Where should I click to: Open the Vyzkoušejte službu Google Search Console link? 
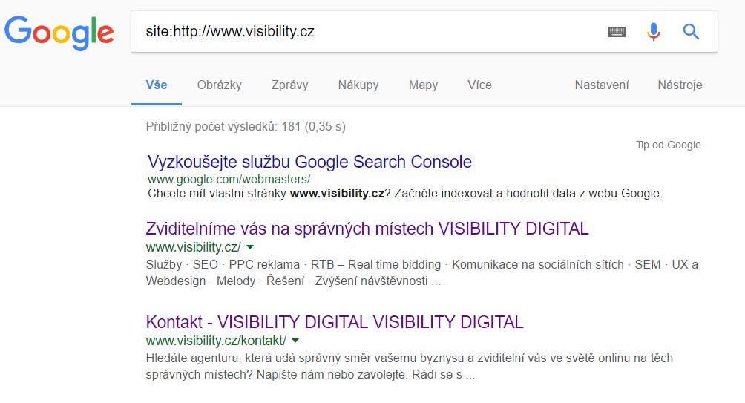(x=309, y=162)
